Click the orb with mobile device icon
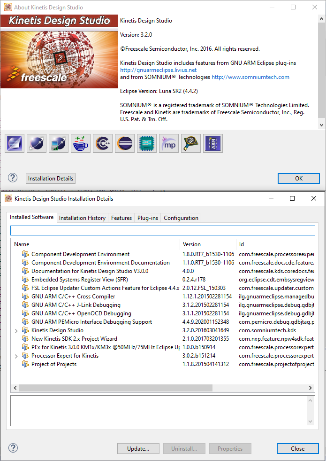 (59, 143)
